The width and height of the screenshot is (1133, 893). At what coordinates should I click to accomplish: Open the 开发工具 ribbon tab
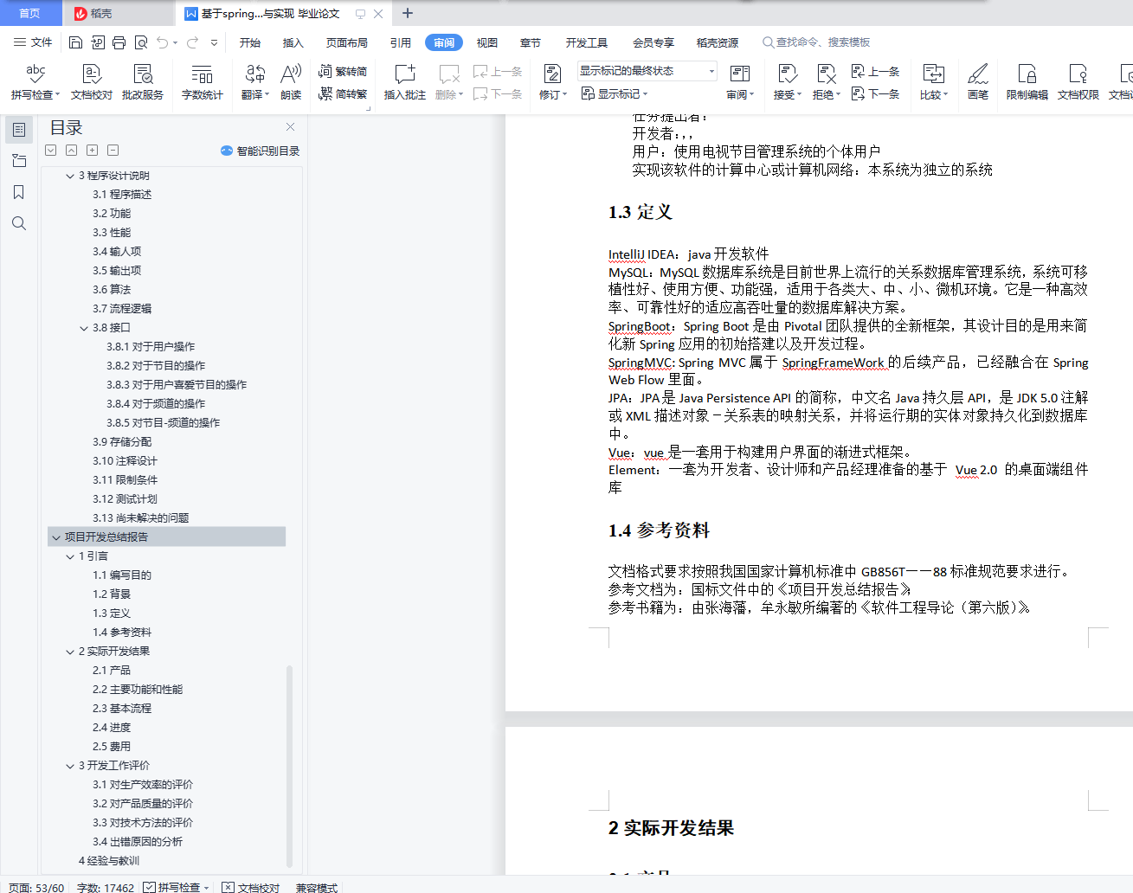(x=587, y=42)
